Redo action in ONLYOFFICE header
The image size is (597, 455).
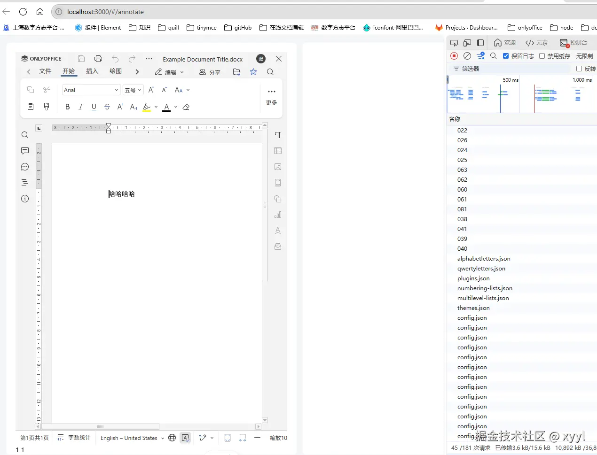(132, 59)
